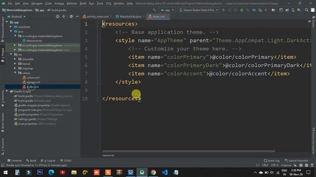Click the Android Studio taskbar icon
The width and height of the screenshot is (316, 177).
pyautogui.click(x=142, y=173)
